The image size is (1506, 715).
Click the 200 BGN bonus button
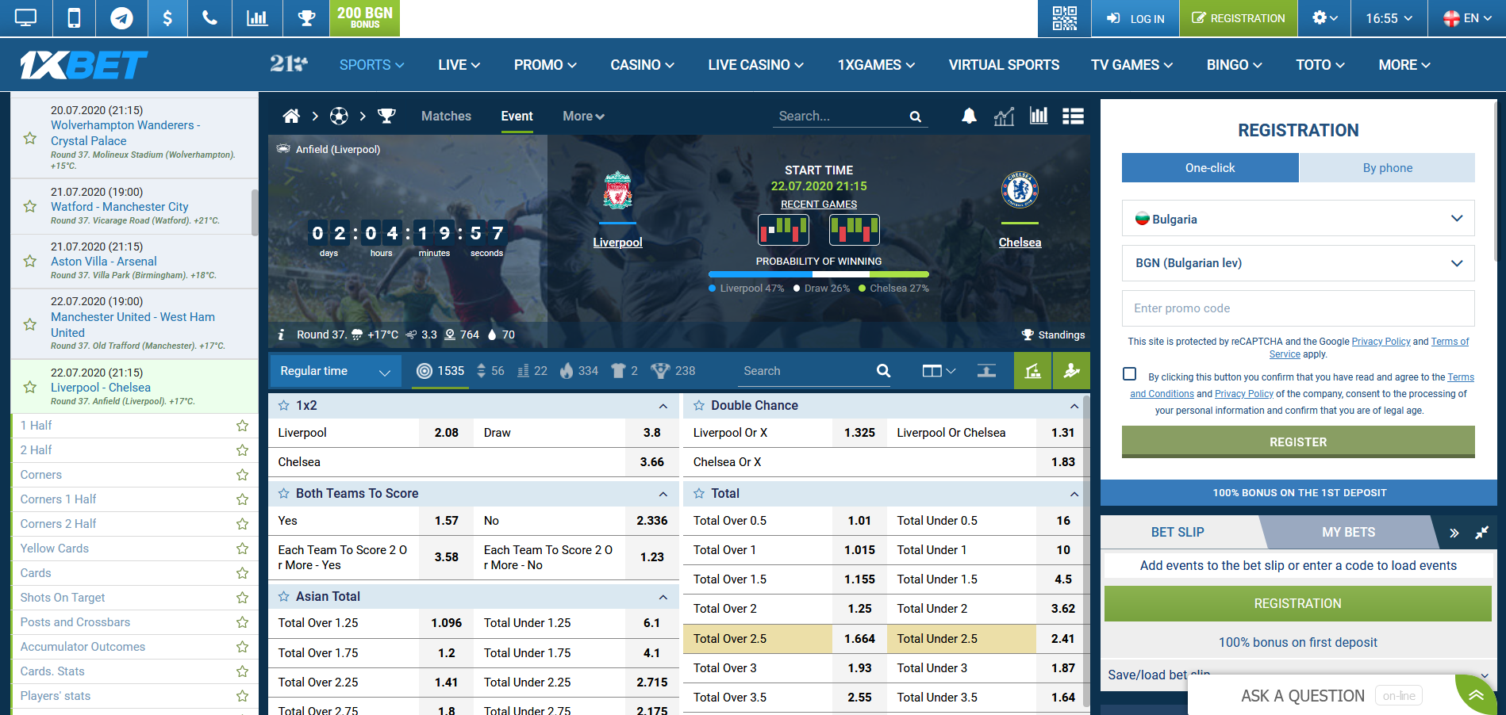tap(364, 17)
